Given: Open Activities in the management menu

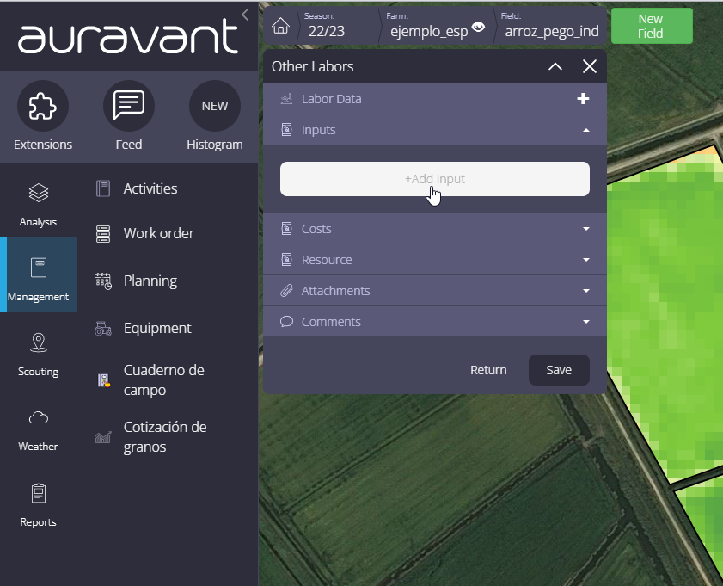Looking at the screenshot, I should [150, 188].
